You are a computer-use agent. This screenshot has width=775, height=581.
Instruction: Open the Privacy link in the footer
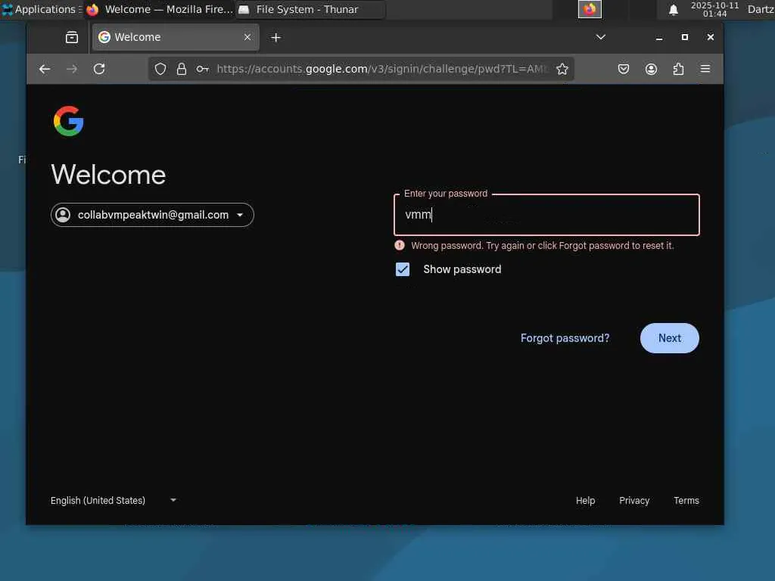pos(634,501)
